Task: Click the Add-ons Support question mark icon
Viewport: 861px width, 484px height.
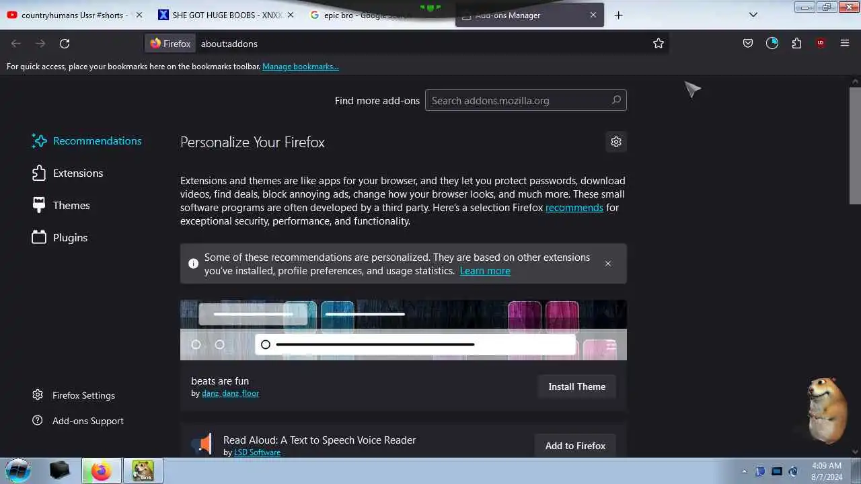Action: (38, 420)
